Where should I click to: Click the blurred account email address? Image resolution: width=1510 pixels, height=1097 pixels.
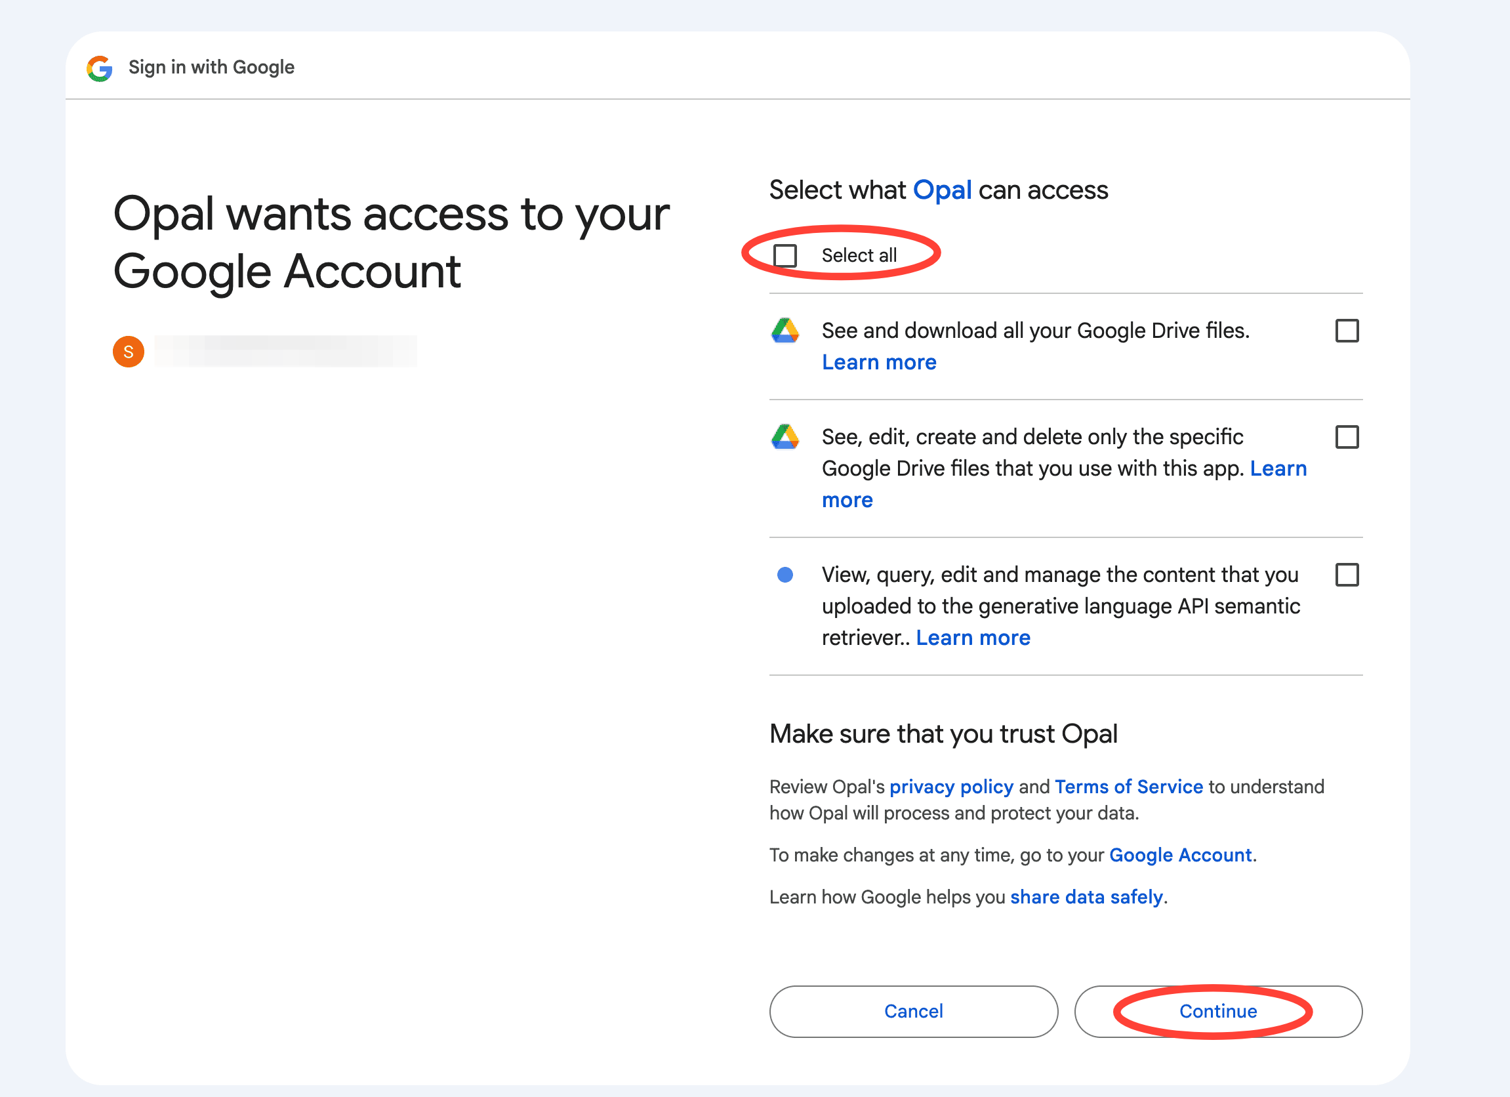coord(285,351)
